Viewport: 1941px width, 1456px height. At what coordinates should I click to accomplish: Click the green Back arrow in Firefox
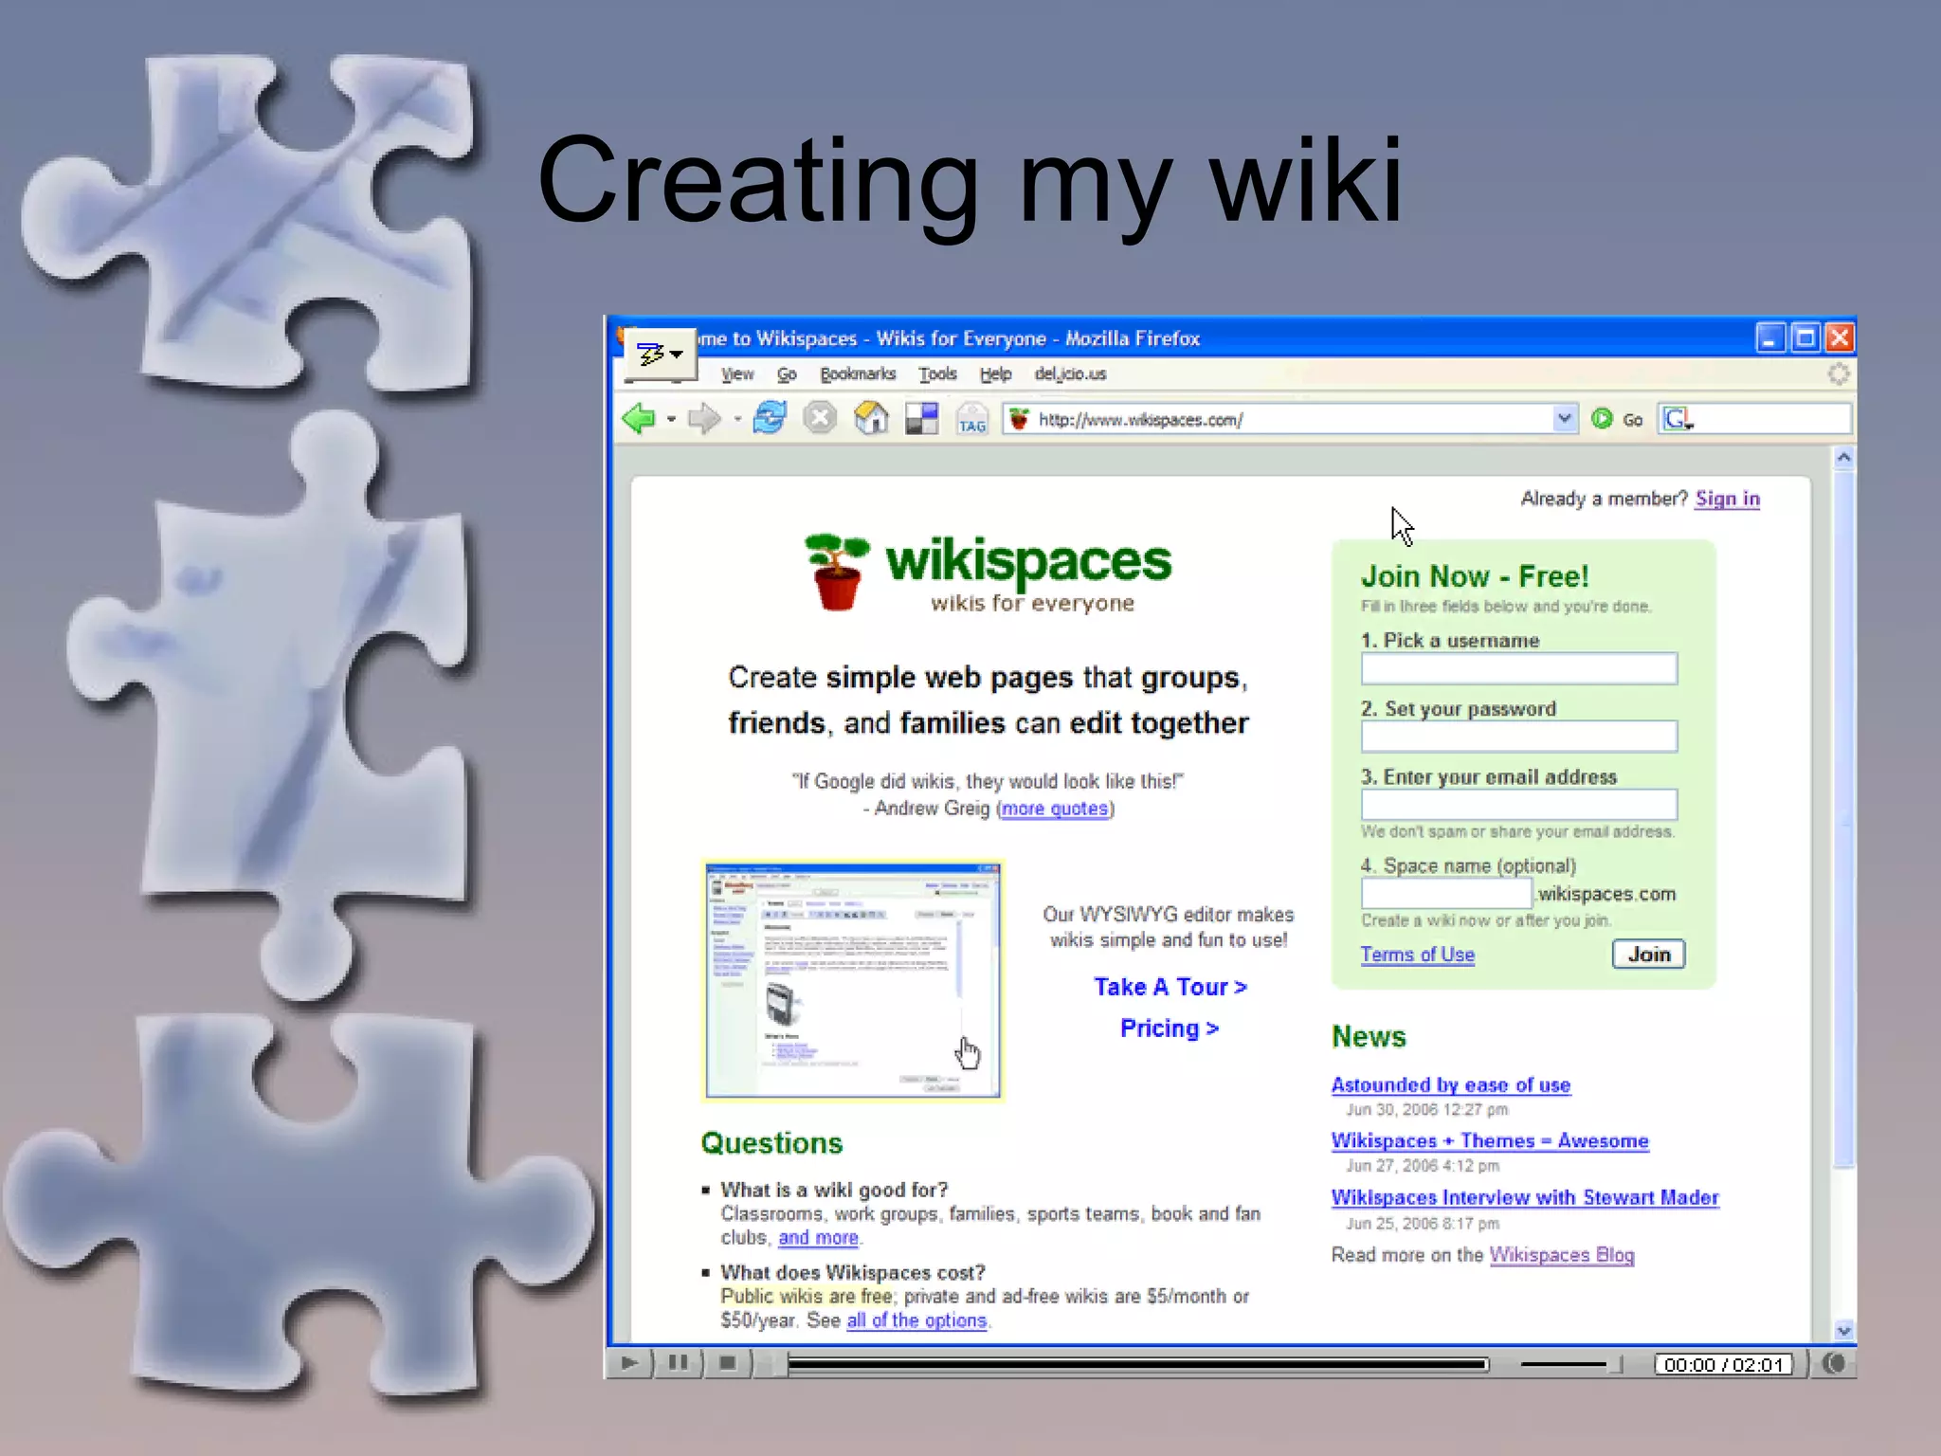[x=639, y=418]
